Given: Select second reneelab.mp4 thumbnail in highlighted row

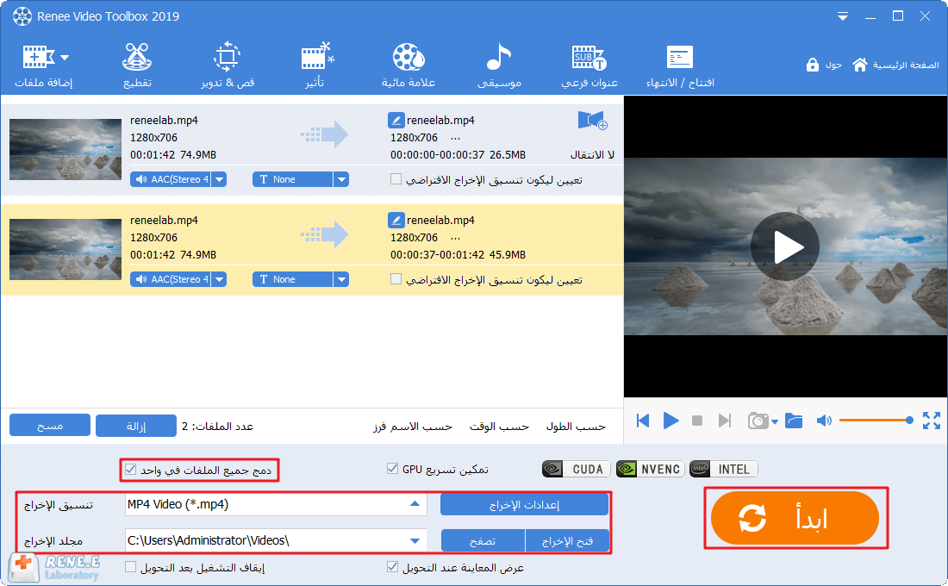Looking at the screenshot, I should (65, 249).
